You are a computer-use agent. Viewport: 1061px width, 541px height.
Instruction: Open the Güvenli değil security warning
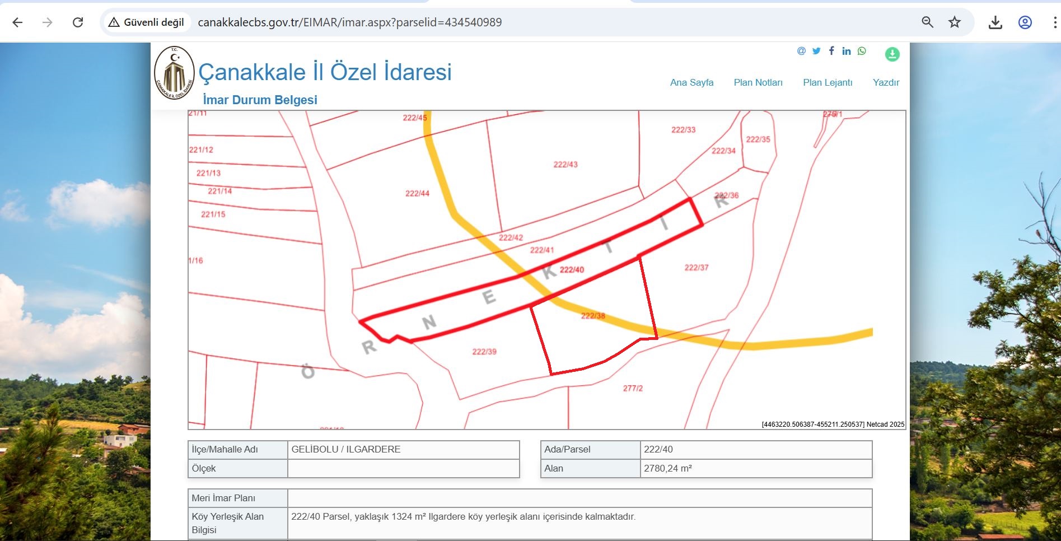[147, 22]
